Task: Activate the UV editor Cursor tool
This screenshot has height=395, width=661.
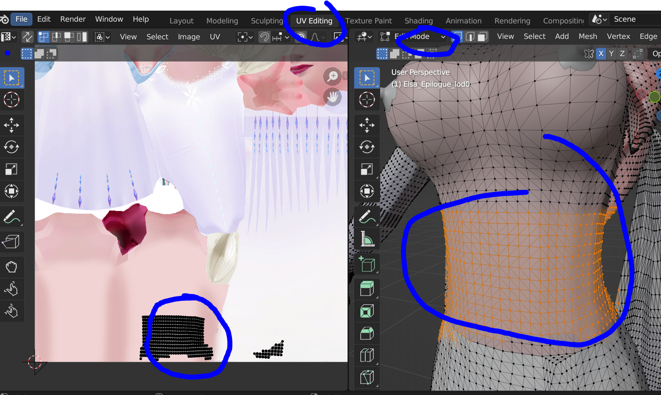Action: click(12, 100)
